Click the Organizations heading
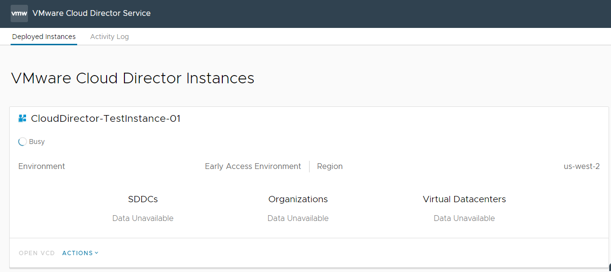Viewport: 611px width, 272px height. tap(298, 199)
